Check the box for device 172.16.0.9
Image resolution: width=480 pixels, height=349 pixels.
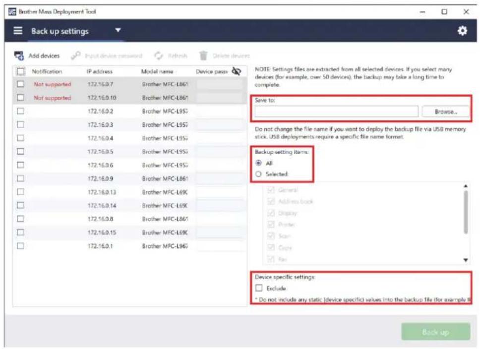coord(20,178)
